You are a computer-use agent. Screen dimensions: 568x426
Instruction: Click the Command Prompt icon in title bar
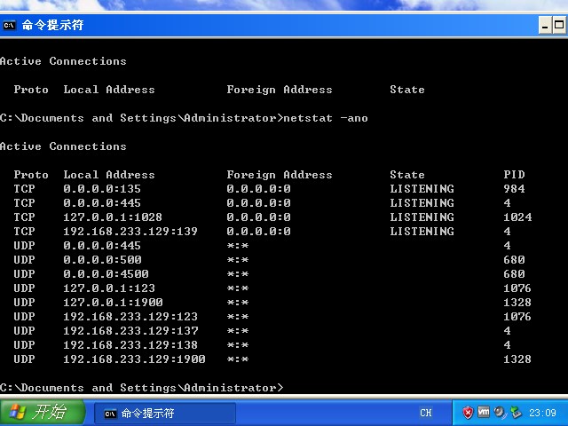(10, 25)
